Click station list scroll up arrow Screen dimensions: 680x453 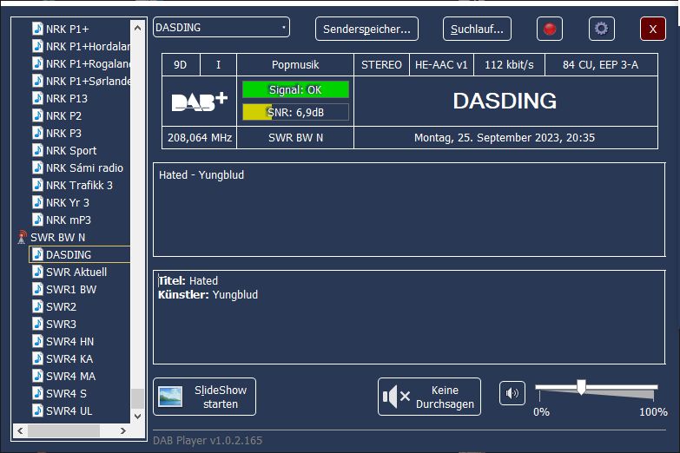[137, 28]
